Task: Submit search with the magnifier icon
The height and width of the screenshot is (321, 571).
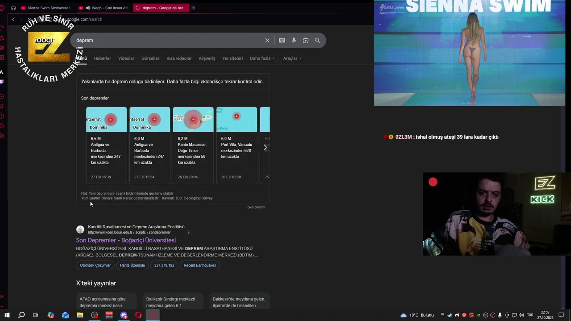Action: click(x=317, y=41)
